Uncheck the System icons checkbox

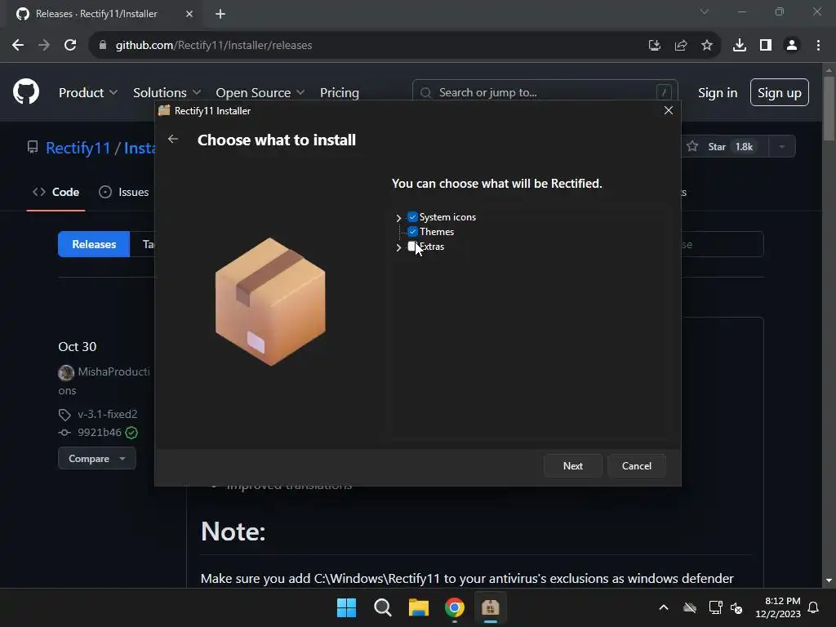tap(412, 217)
